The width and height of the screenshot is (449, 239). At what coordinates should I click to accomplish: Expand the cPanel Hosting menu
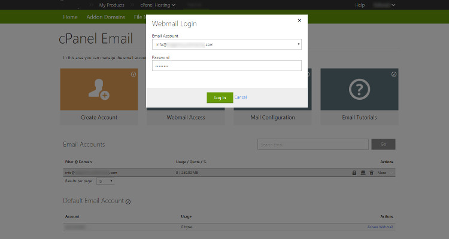tap(158, 5)
